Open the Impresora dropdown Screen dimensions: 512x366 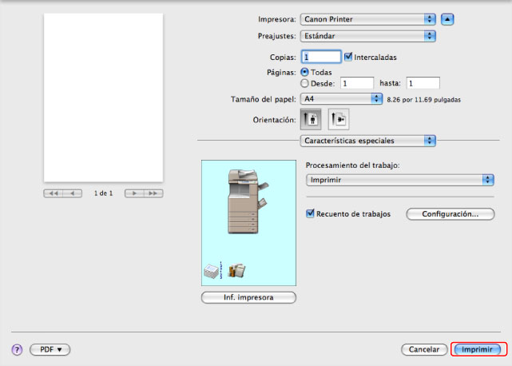368,18
